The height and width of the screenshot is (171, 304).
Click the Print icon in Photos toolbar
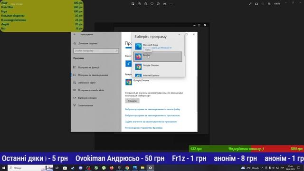click(x=165, y=4)
